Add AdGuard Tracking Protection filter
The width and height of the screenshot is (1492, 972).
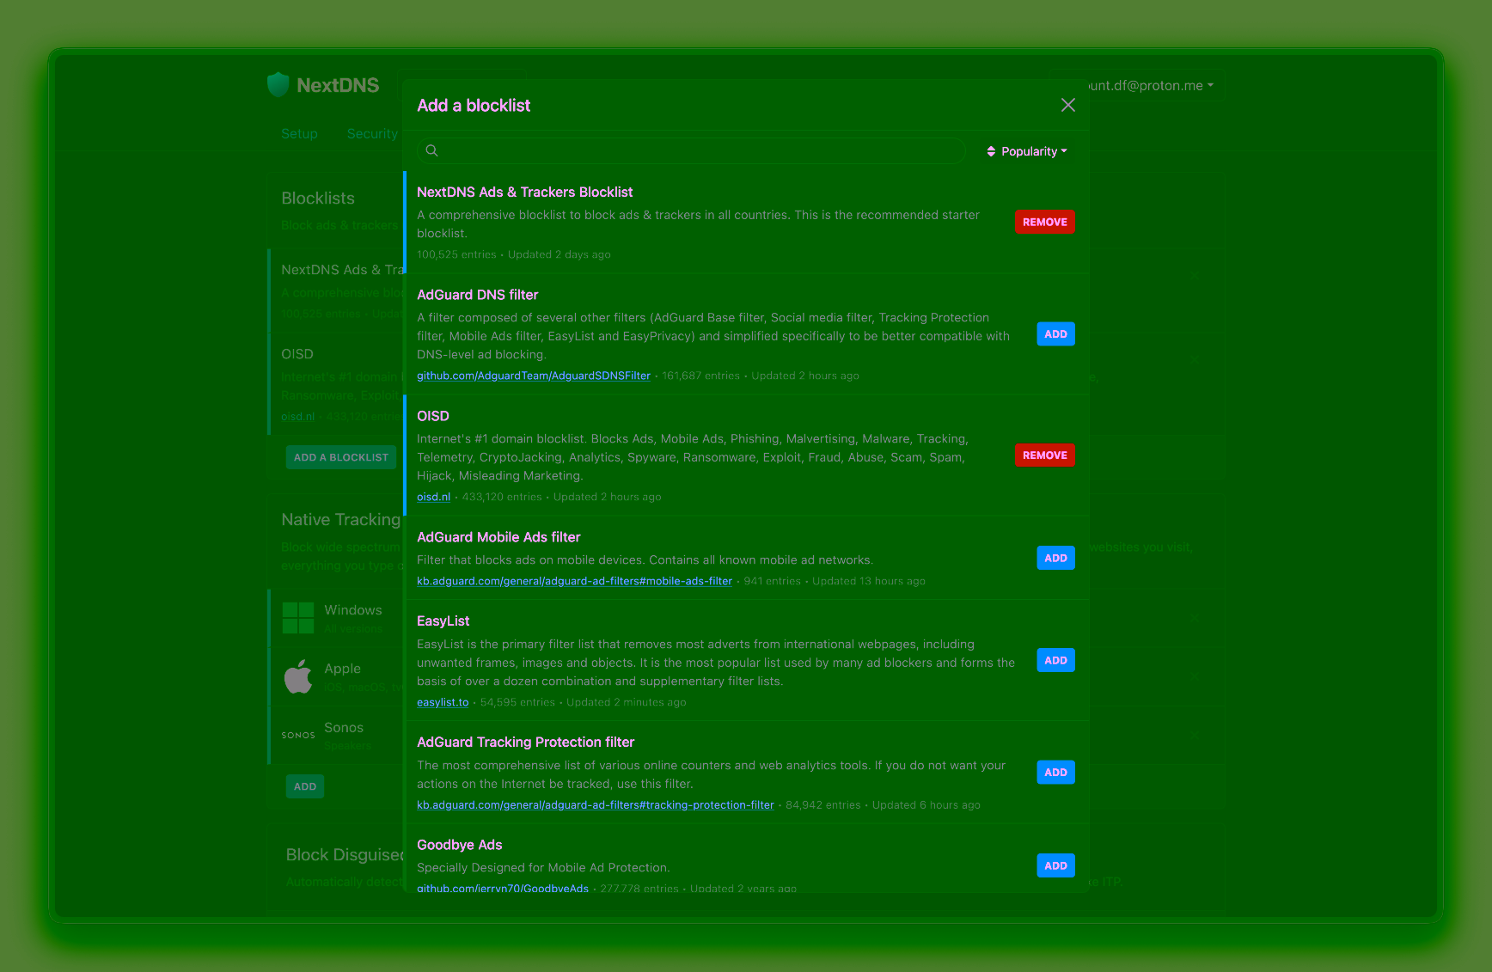pos(1055,773)
